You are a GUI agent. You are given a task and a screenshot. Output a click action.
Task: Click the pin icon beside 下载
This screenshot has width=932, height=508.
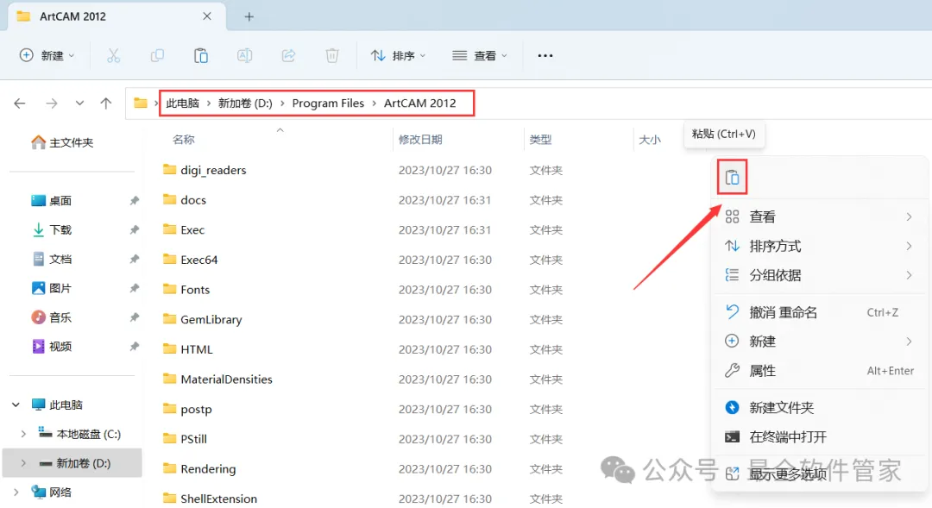[135, 230]
